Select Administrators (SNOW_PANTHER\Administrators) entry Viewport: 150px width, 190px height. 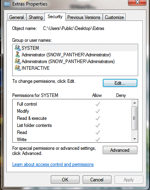[x=75, y=61]
